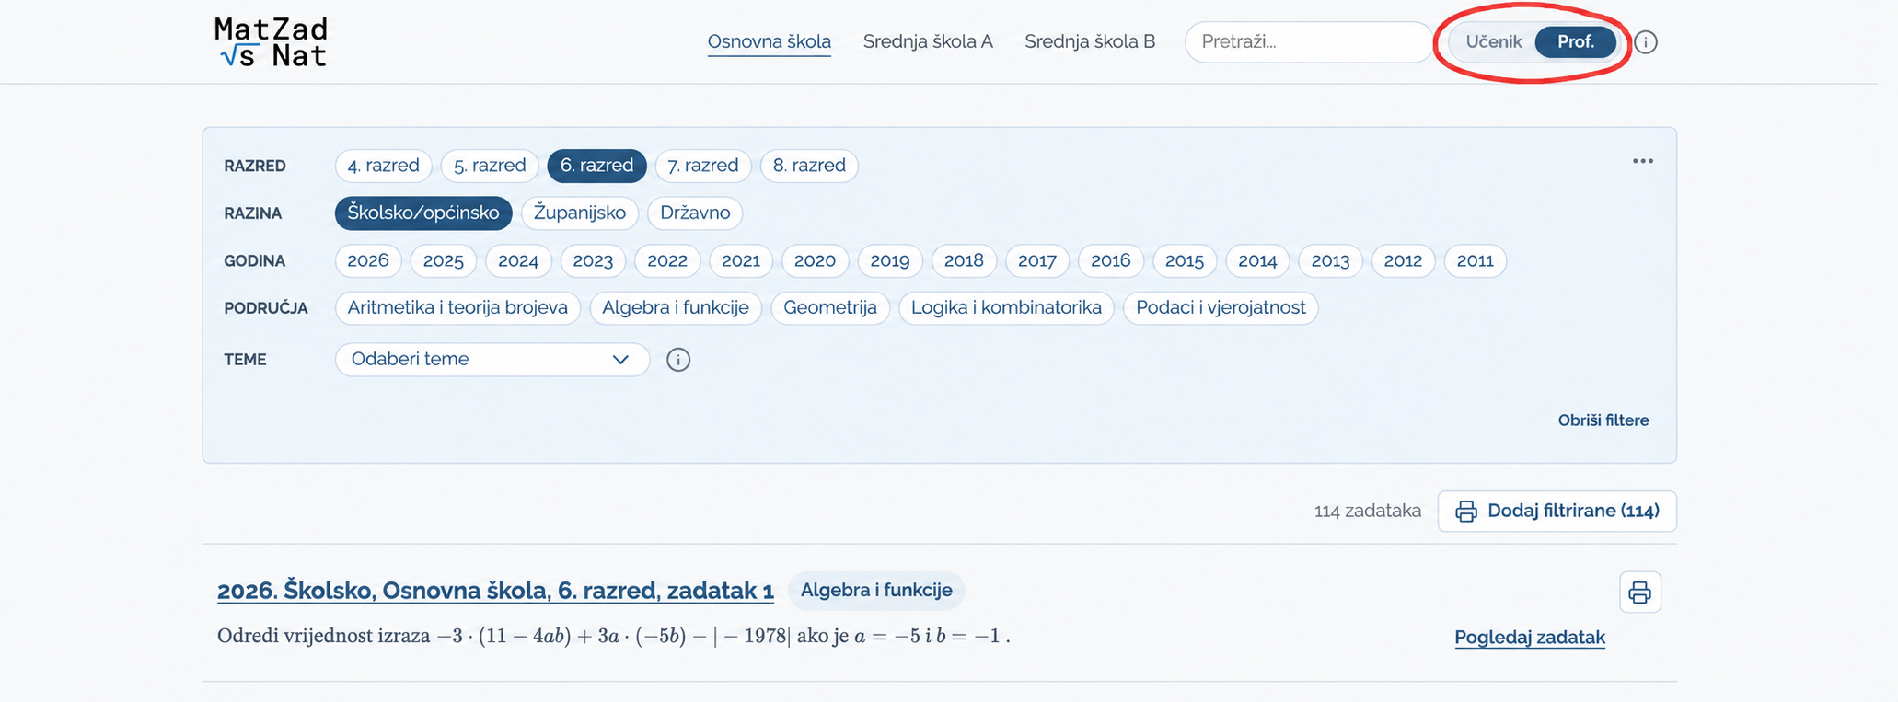Switch mode to Učenik
The height and width of the screenshot is (702, 1898).
1493,42
